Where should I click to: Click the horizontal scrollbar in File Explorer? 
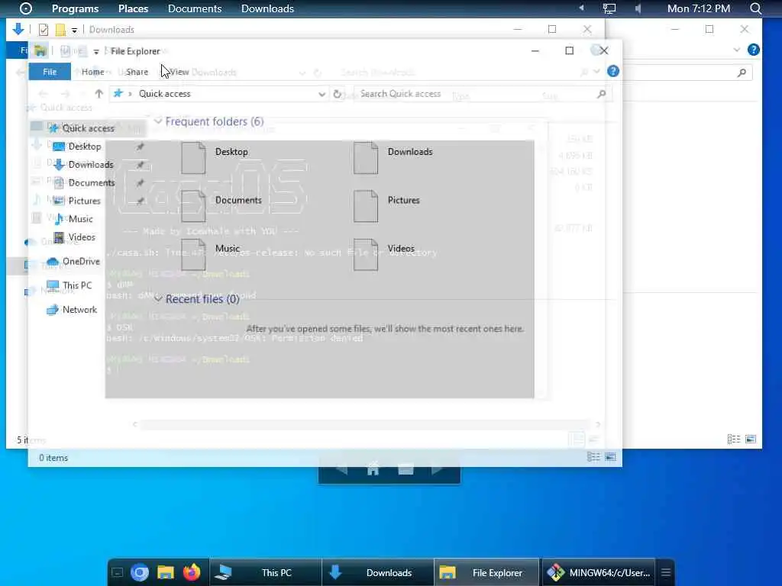(x=367, y=424)
